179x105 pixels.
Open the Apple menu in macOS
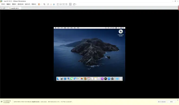[x=56, y=28]
